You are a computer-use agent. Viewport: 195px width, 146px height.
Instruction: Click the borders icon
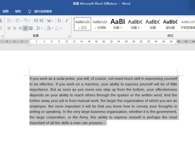[57, 28]
